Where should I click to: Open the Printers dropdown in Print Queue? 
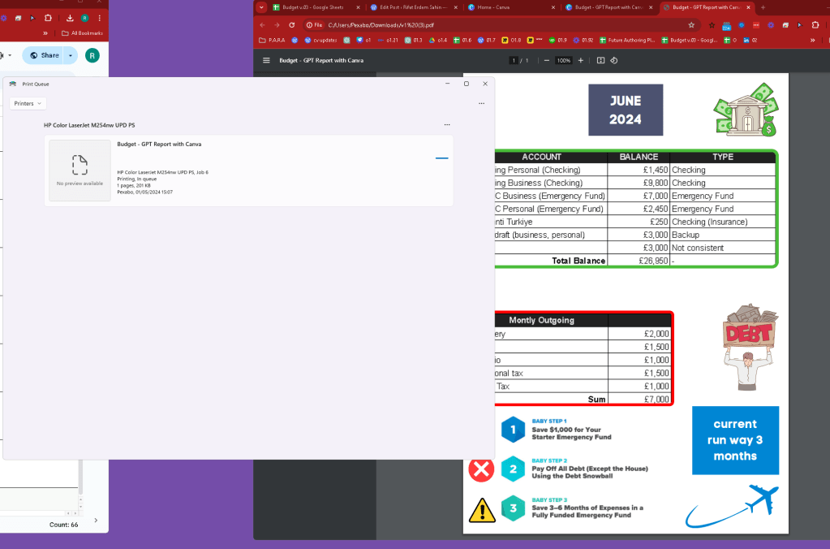pyautogui.click(x=28, y=103)
